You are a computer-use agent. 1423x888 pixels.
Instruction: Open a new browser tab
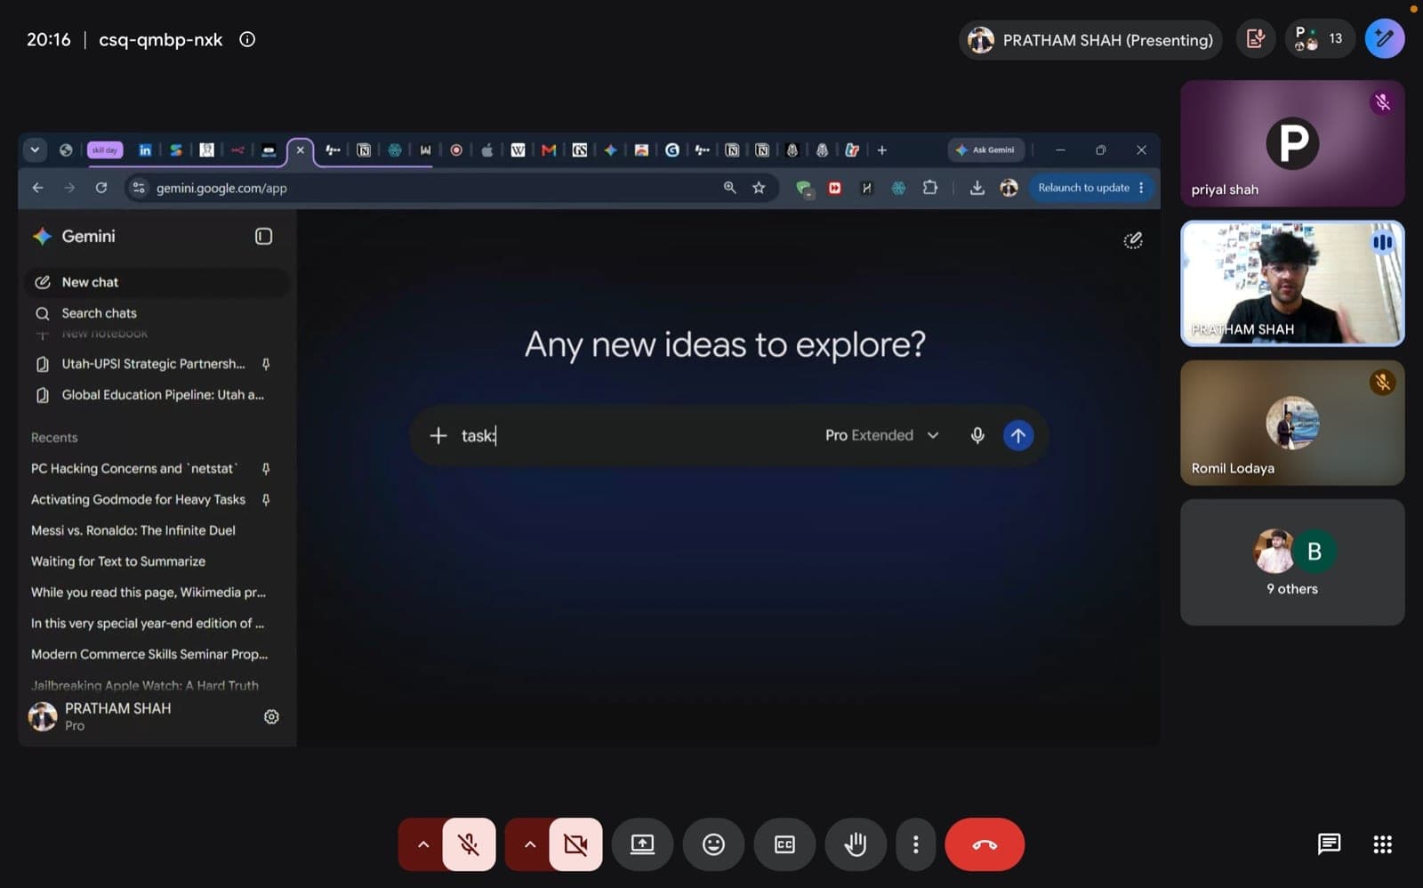(x=882, y=150)
